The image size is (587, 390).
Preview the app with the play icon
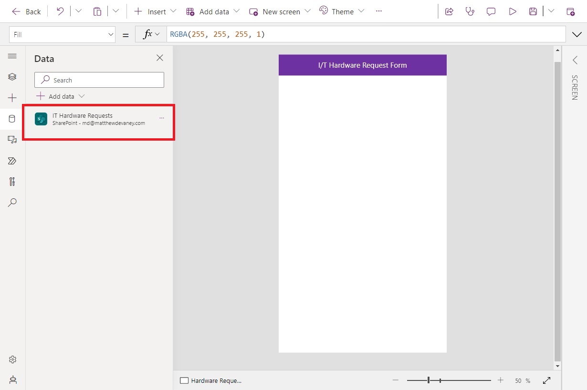click(513, 11)
